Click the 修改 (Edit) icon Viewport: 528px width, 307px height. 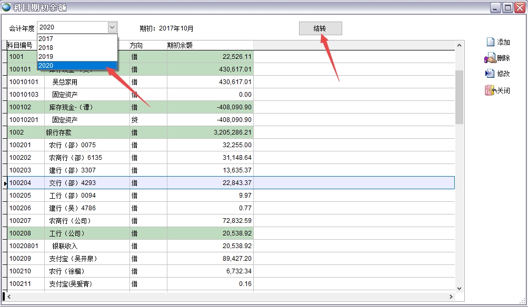point(490,74)
